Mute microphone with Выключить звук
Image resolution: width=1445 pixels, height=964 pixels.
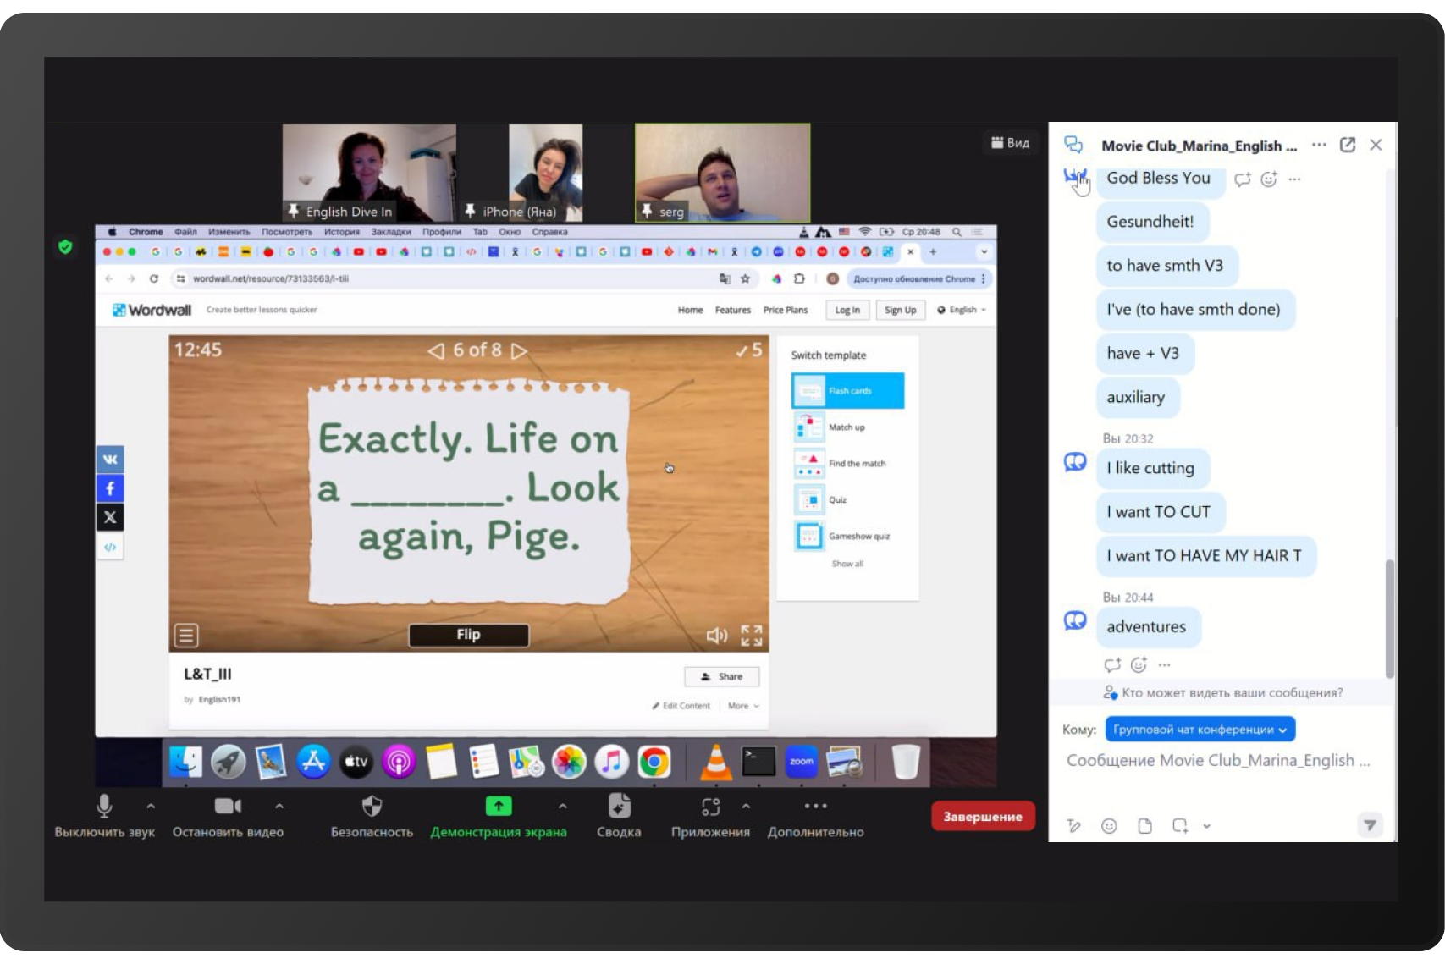pyautogui.click(x=104, y=807)
